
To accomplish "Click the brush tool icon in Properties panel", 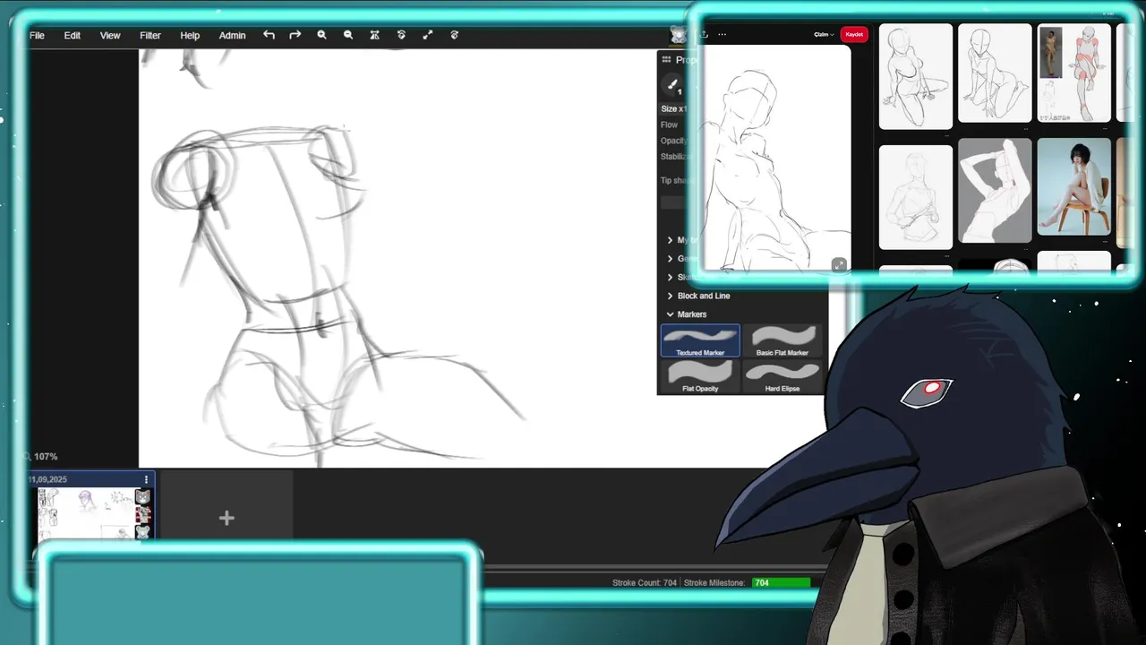I will (x=671, y=85).
